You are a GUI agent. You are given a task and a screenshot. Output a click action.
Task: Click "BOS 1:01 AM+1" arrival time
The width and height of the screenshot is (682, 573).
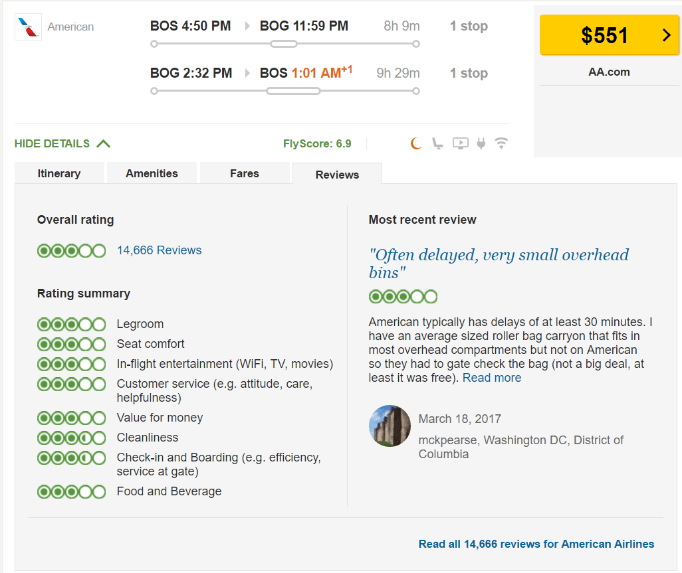(x=306, y=72)
